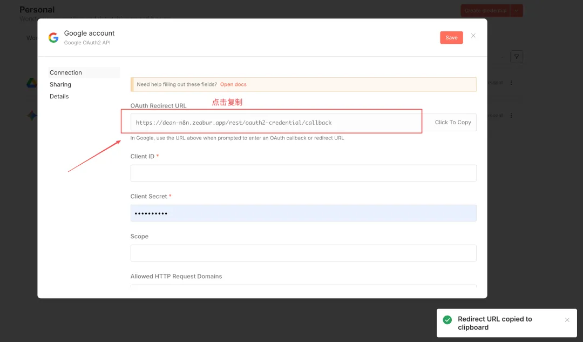Switch to the Sharing tab
Screen dimensions: 583x342
pos(60,84)
